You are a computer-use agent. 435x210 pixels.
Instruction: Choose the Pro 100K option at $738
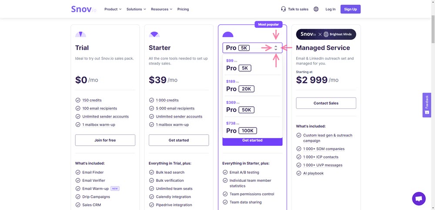coord(252,127)
